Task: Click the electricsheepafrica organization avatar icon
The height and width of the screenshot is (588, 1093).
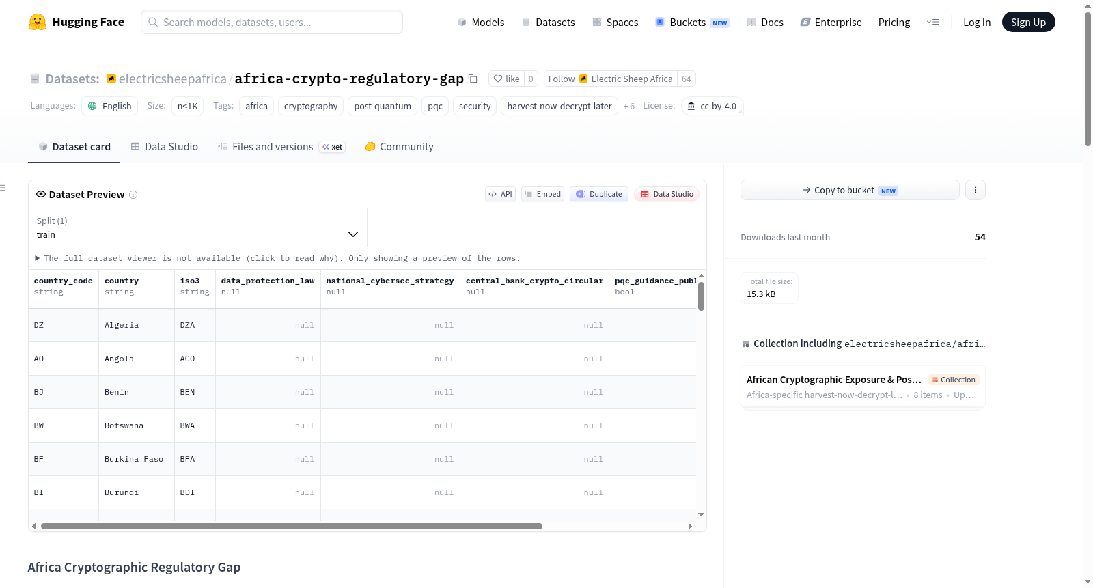Action: pyautogui.click(x=111, y=79)
